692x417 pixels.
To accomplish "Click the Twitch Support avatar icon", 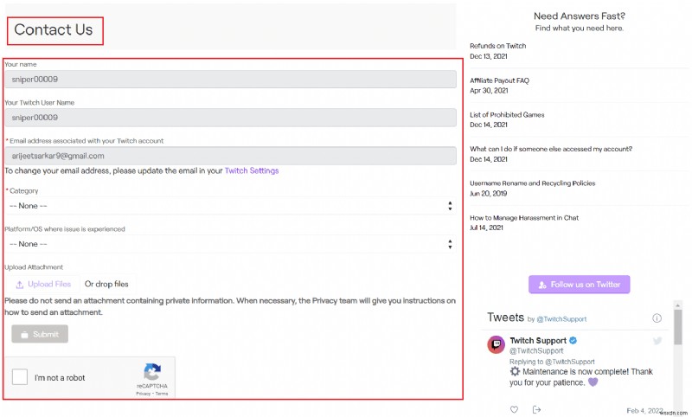I will coord(496,344).
